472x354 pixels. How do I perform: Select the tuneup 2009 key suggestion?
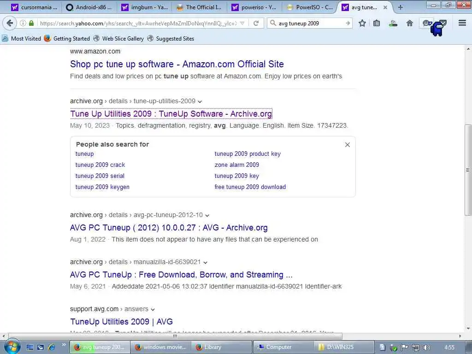pyautogui.click(x=236, y=176)
